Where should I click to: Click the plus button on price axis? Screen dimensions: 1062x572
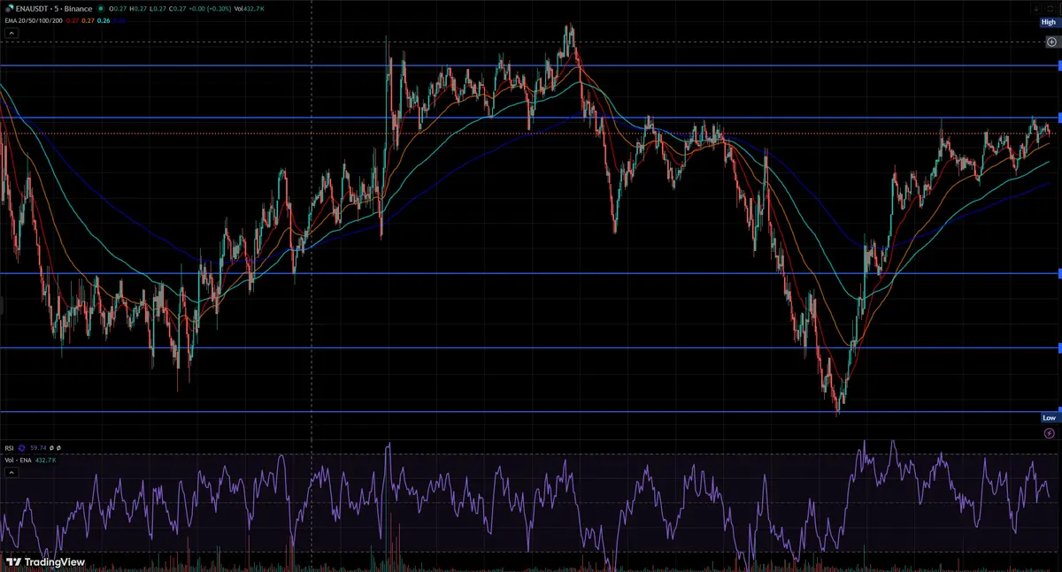tap(1050, 42)
